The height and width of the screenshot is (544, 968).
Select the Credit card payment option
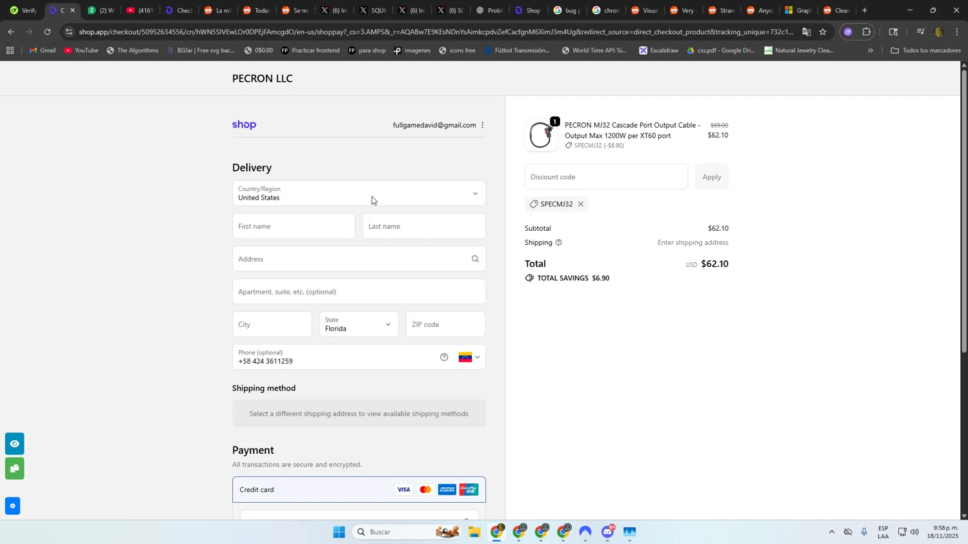[359, 490]
